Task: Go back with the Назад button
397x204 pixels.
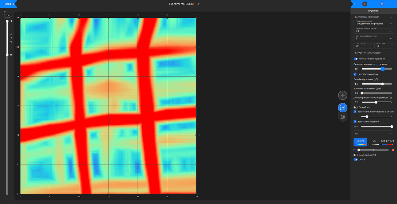Action: [x=9, y=4]
